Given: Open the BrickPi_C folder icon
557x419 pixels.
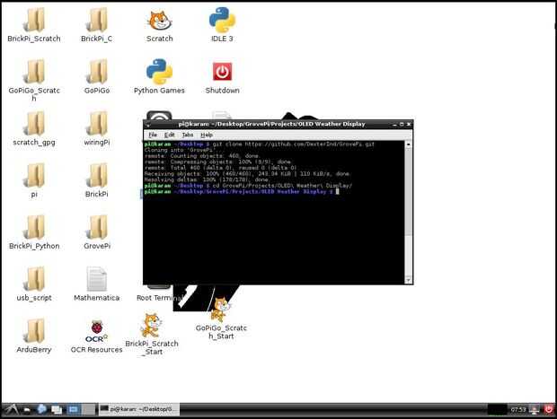Looking at the screenshot, I should click(x=97, y=21).
